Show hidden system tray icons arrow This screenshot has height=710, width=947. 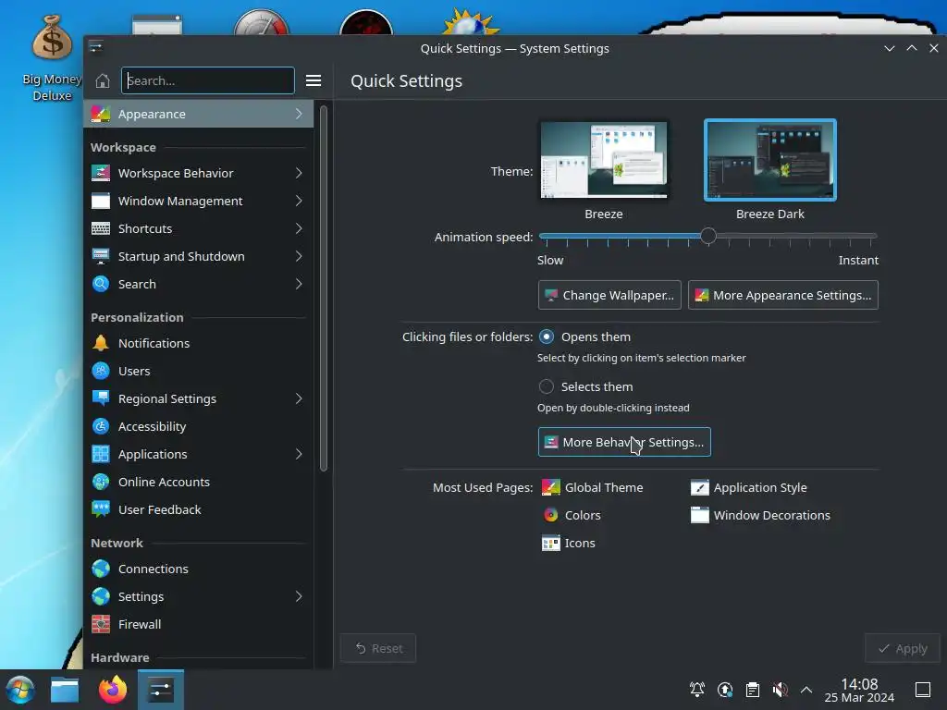(806, 690)
